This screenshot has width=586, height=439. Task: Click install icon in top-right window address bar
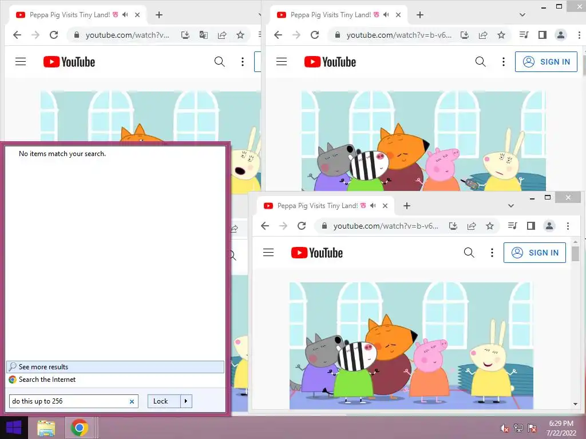[465, 35]
